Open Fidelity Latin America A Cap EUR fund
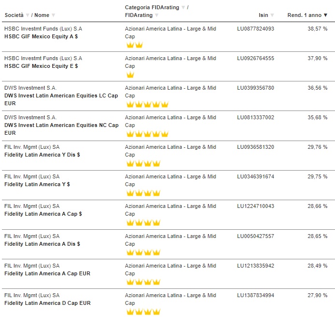Image resolution: width=335 pixels, height=317 pixels. (47, 273)
